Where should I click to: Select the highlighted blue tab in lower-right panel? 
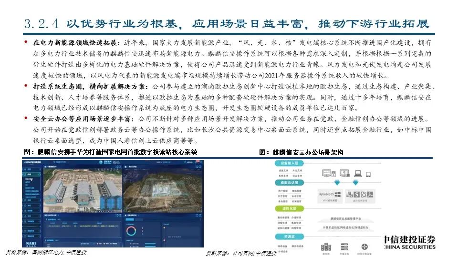click(x=130, y=219)
